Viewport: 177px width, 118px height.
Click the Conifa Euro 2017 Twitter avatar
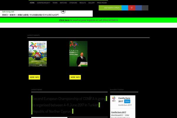[x=114, y=99]
